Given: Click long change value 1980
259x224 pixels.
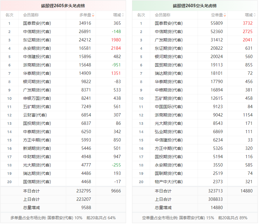Looking at the screenshot, I should coord(116,40).
